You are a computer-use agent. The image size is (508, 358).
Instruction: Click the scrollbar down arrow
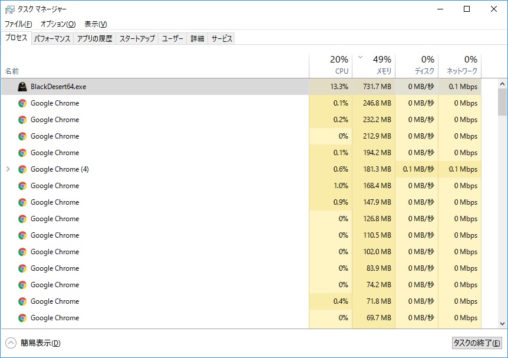[x=502, y=324]
